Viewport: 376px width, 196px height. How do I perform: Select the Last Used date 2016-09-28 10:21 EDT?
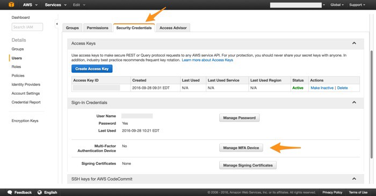pos(141,131)
